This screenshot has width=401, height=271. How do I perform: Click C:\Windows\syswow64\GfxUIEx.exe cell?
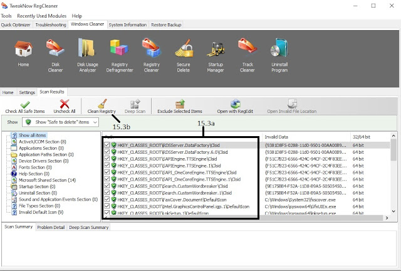[300, 207]
